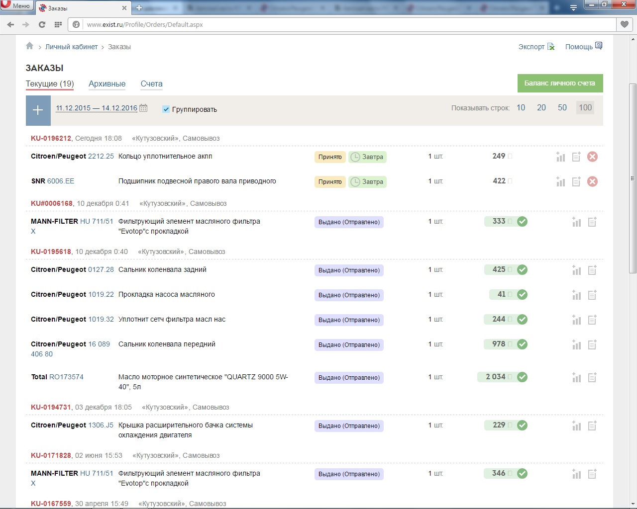The height and width of the screenshot is (509, 637).
Task: Open order KU-0195618
Action: pyautogui.click(x=51, y=252)
